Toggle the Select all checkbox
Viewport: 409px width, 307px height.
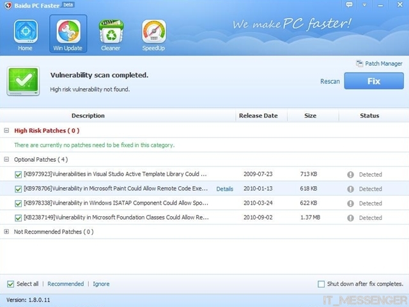10,284
